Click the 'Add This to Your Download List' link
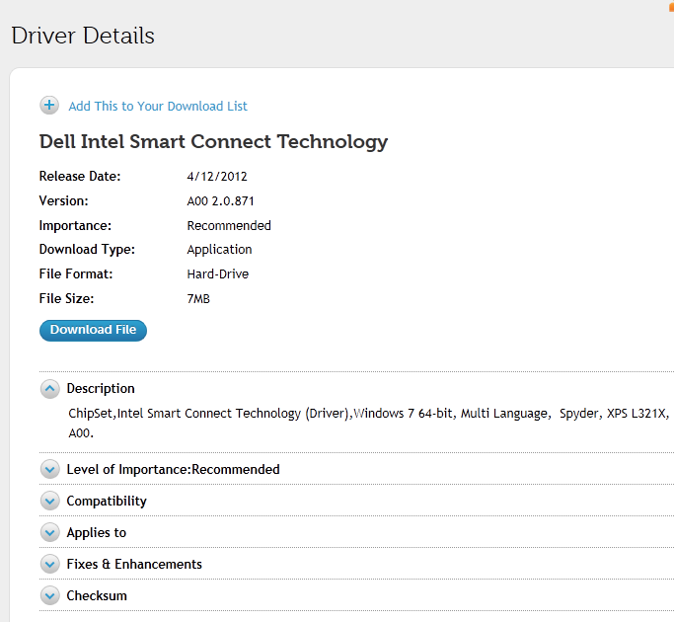The width and height of the screenshot is (674, 622). pos(158,106)
